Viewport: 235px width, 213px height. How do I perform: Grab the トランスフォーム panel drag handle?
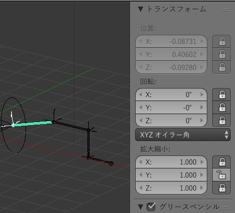[x=226, y=10]
